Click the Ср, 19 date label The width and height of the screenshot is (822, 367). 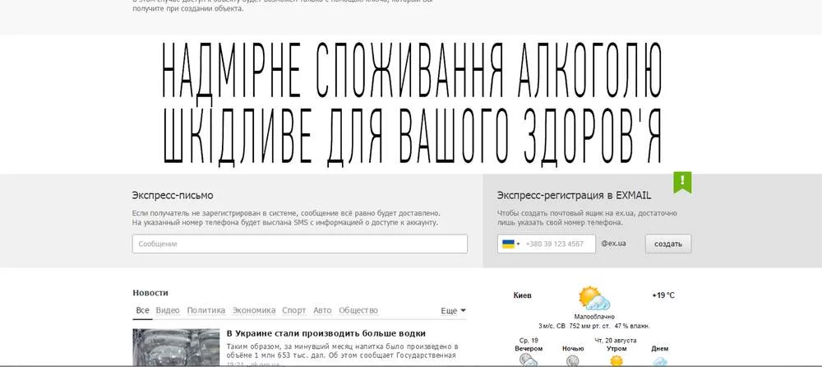[529, 340]
